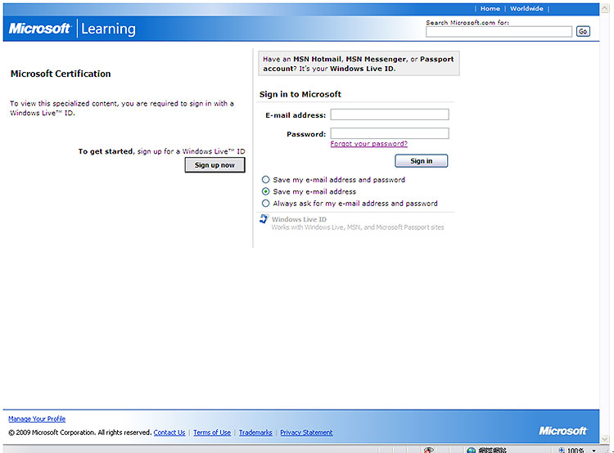Expand the zoom level dropdown arrow
Screen dimensions: 614x453
click(594, 451)
